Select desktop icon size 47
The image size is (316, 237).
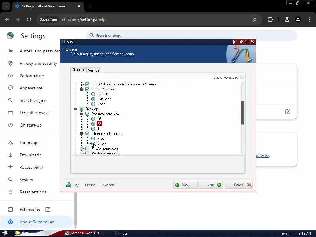pyautogui.click(x=93, y=129)
